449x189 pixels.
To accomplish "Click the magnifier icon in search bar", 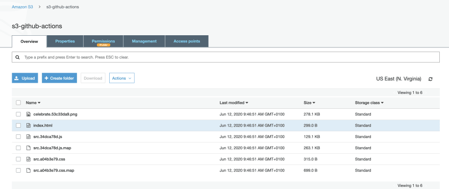I will tap(18, 57).
